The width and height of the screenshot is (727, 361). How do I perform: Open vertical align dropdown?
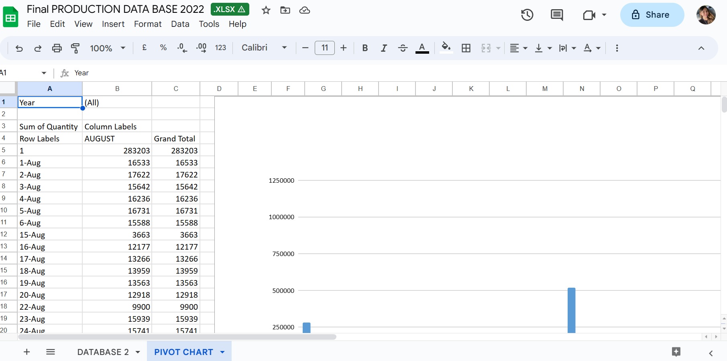click(x=544, y=48)
